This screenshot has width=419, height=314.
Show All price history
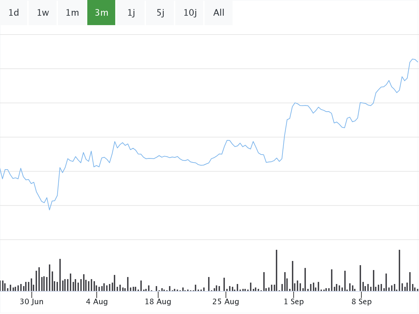(219, 13)
